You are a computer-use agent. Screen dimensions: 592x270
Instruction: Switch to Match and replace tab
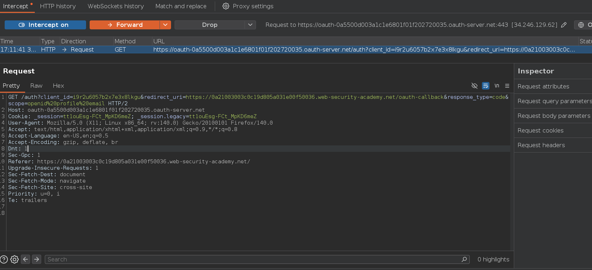click(181, 6)
